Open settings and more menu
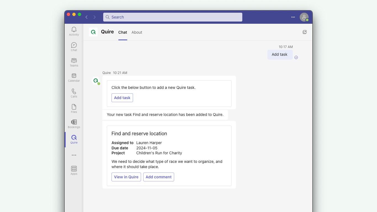This screenshot has height=212, width=377. (x=293, y=17)
